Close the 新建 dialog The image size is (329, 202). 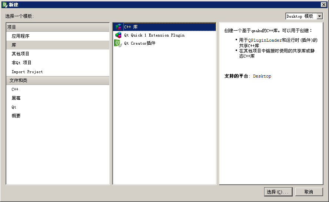(323, 4)
